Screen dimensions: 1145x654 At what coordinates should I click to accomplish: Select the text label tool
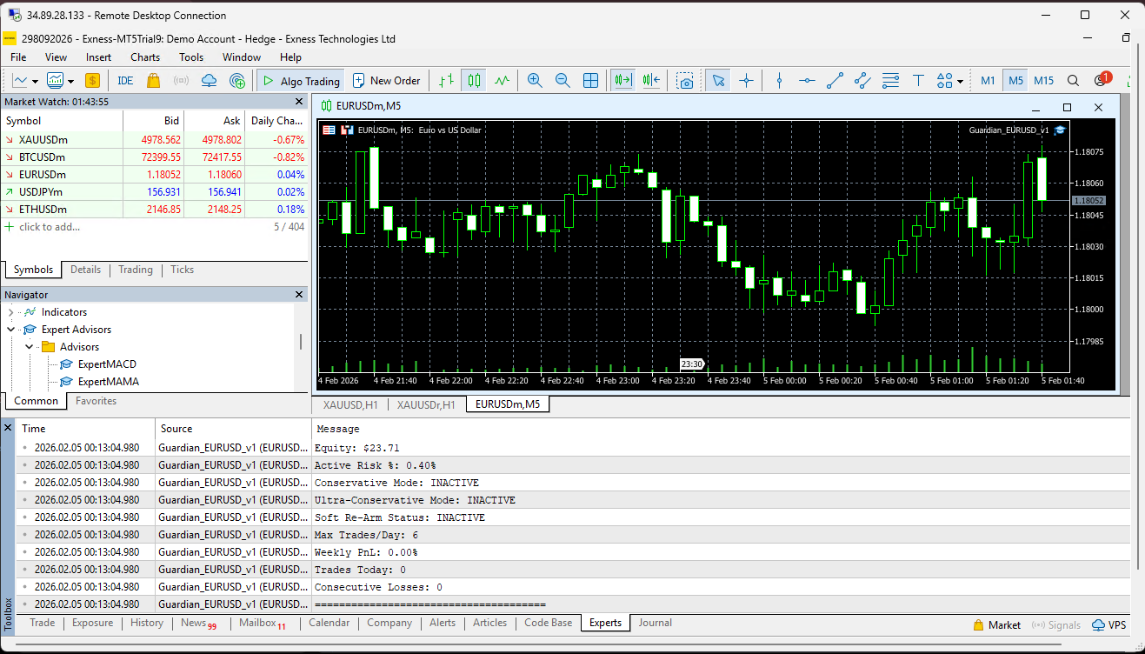(x=918, y=80)
